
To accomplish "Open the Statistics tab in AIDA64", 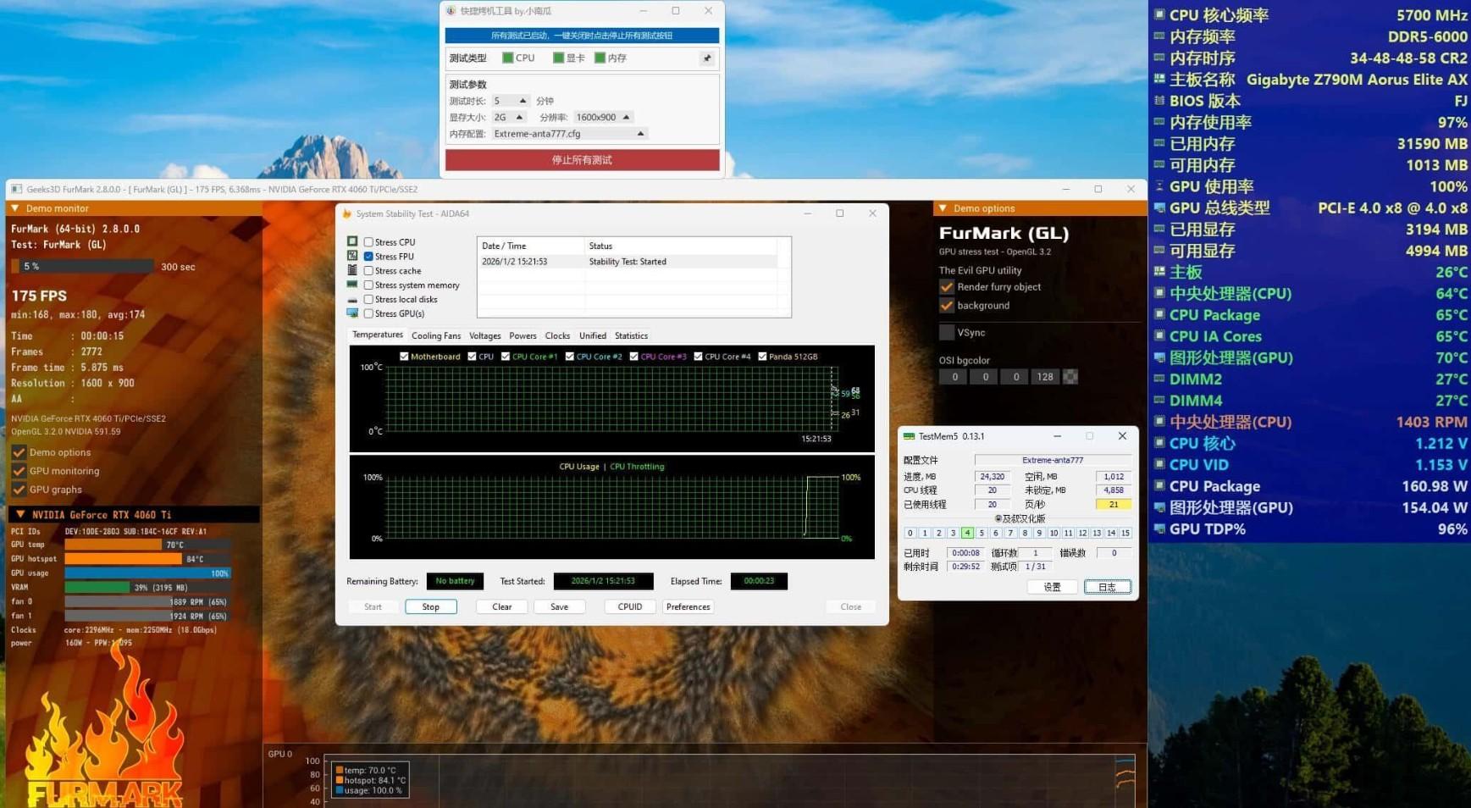I will 631,336.
